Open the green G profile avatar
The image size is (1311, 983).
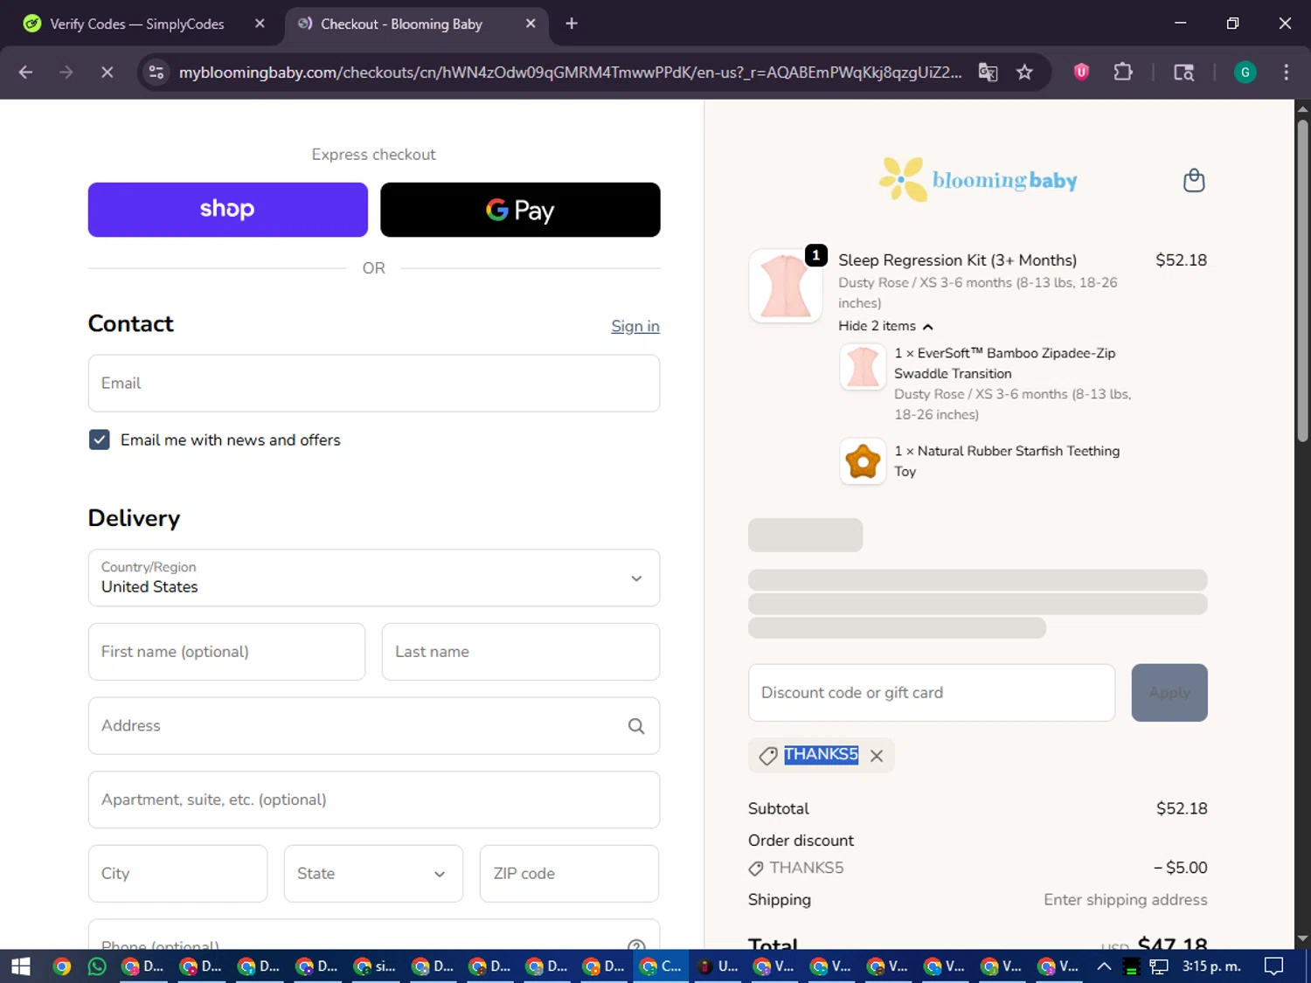[1245, 73]
